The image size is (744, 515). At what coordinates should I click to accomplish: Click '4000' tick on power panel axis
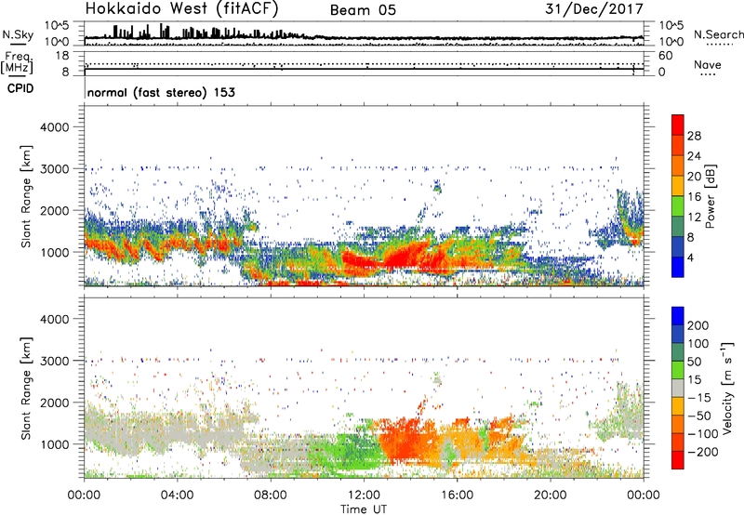(x=55, y=127)
